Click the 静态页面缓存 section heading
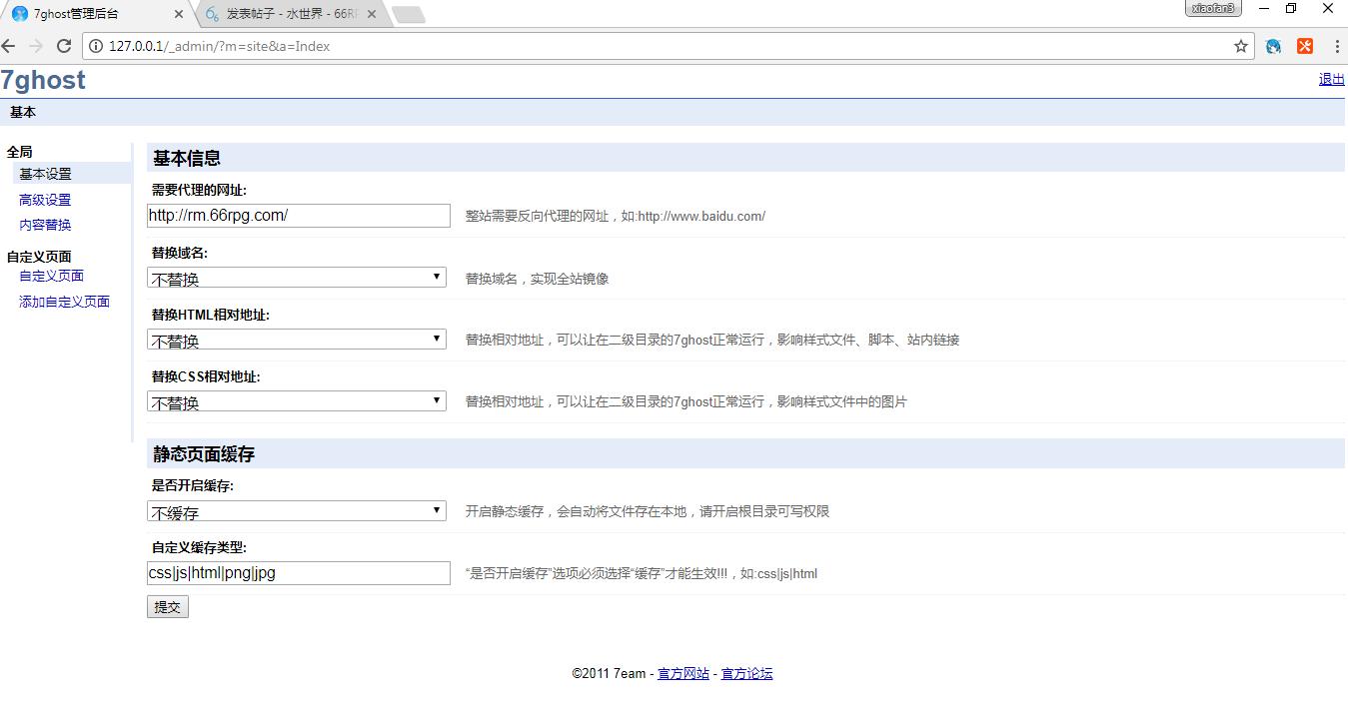This screenshot has height=716, width=1348. (204, 453)
